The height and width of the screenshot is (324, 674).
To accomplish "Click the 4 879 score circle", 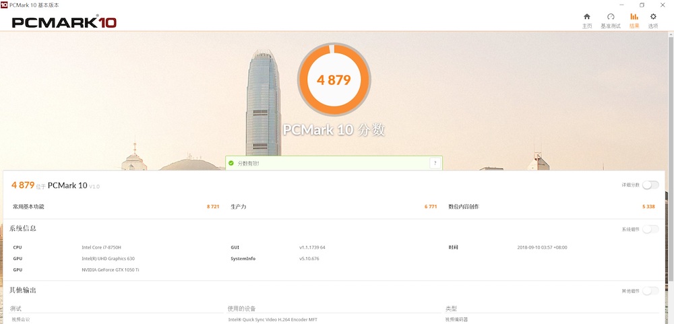I will (334, 79).
